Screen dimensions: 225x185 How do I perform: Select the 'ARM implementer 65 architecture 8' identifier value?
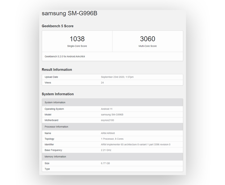(x=136, y=145)
